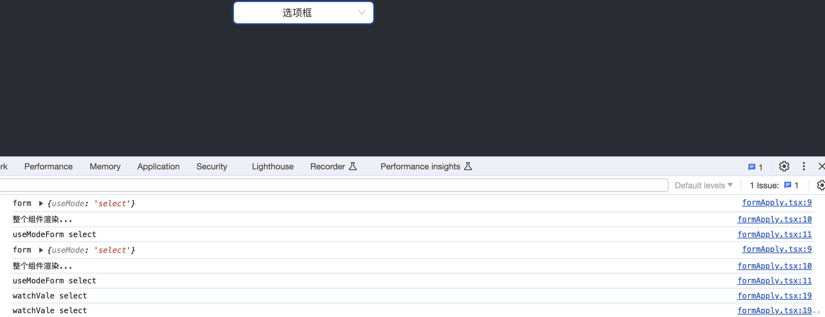Open second formApply.tsx:9 source link

click(777, 249)
